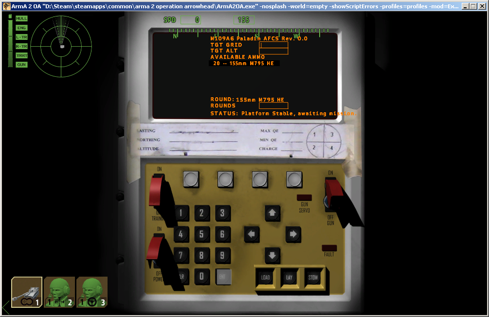489x317 pixels.
Task: Click the STATUS: Platform Stable message
Action: click(283, 113)
